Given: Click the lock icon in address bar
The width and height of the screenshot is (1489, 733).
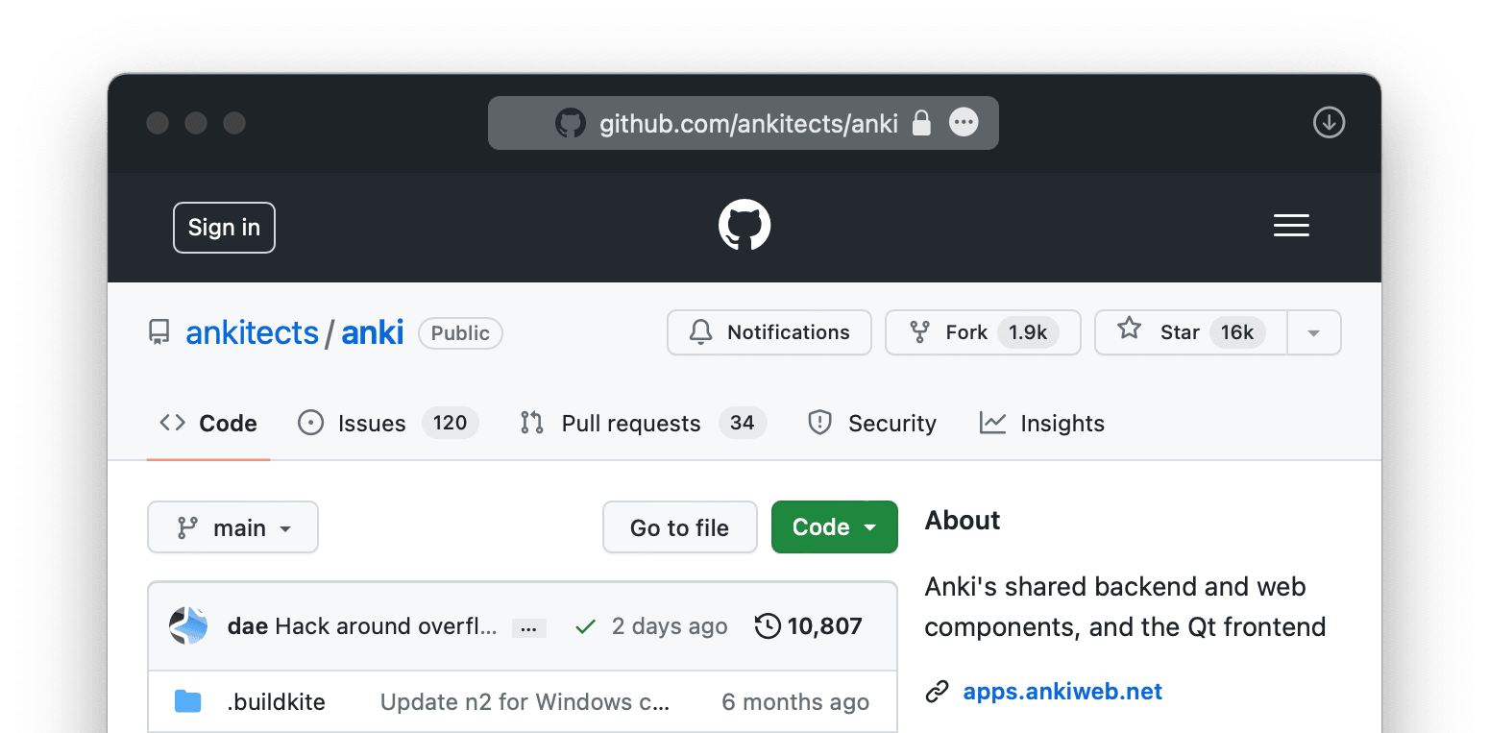Looking at the screenshot, I should click(x=921, y=123).
